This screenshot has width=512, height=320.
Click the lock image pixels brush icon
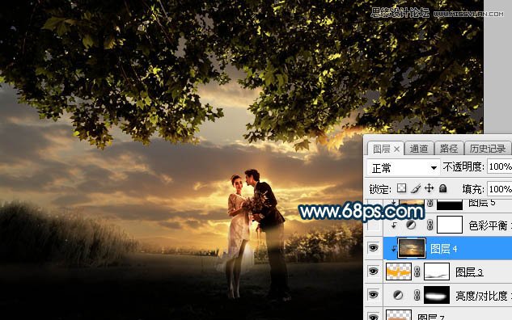tap(416, 188)
